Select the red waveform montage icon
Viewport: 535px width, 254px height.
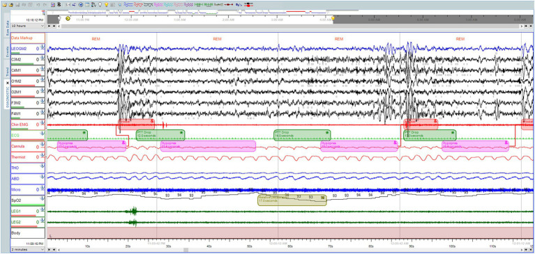pyautogui.click(x=138, y=5)
